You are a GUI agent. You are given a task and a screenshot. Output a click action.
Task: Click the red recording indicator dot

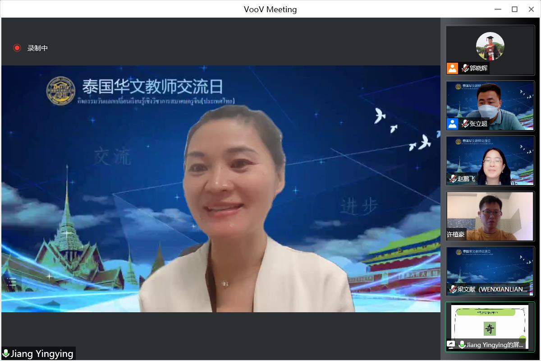point(17,48)
